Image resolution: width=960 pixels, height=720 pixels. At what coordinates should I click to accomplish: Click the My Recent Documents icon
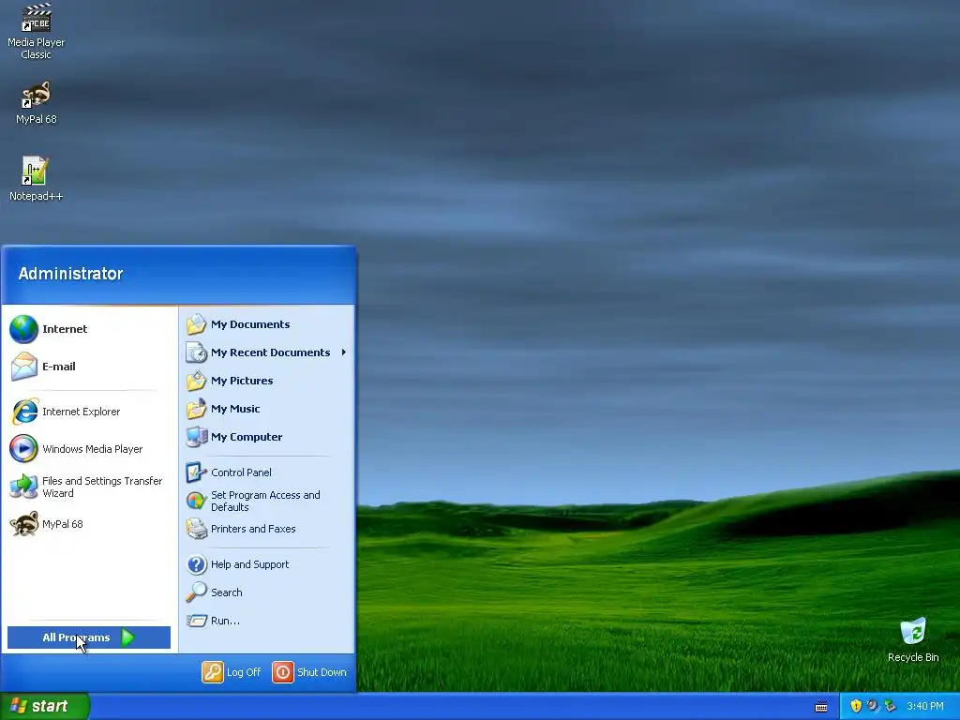pos(197,352)
